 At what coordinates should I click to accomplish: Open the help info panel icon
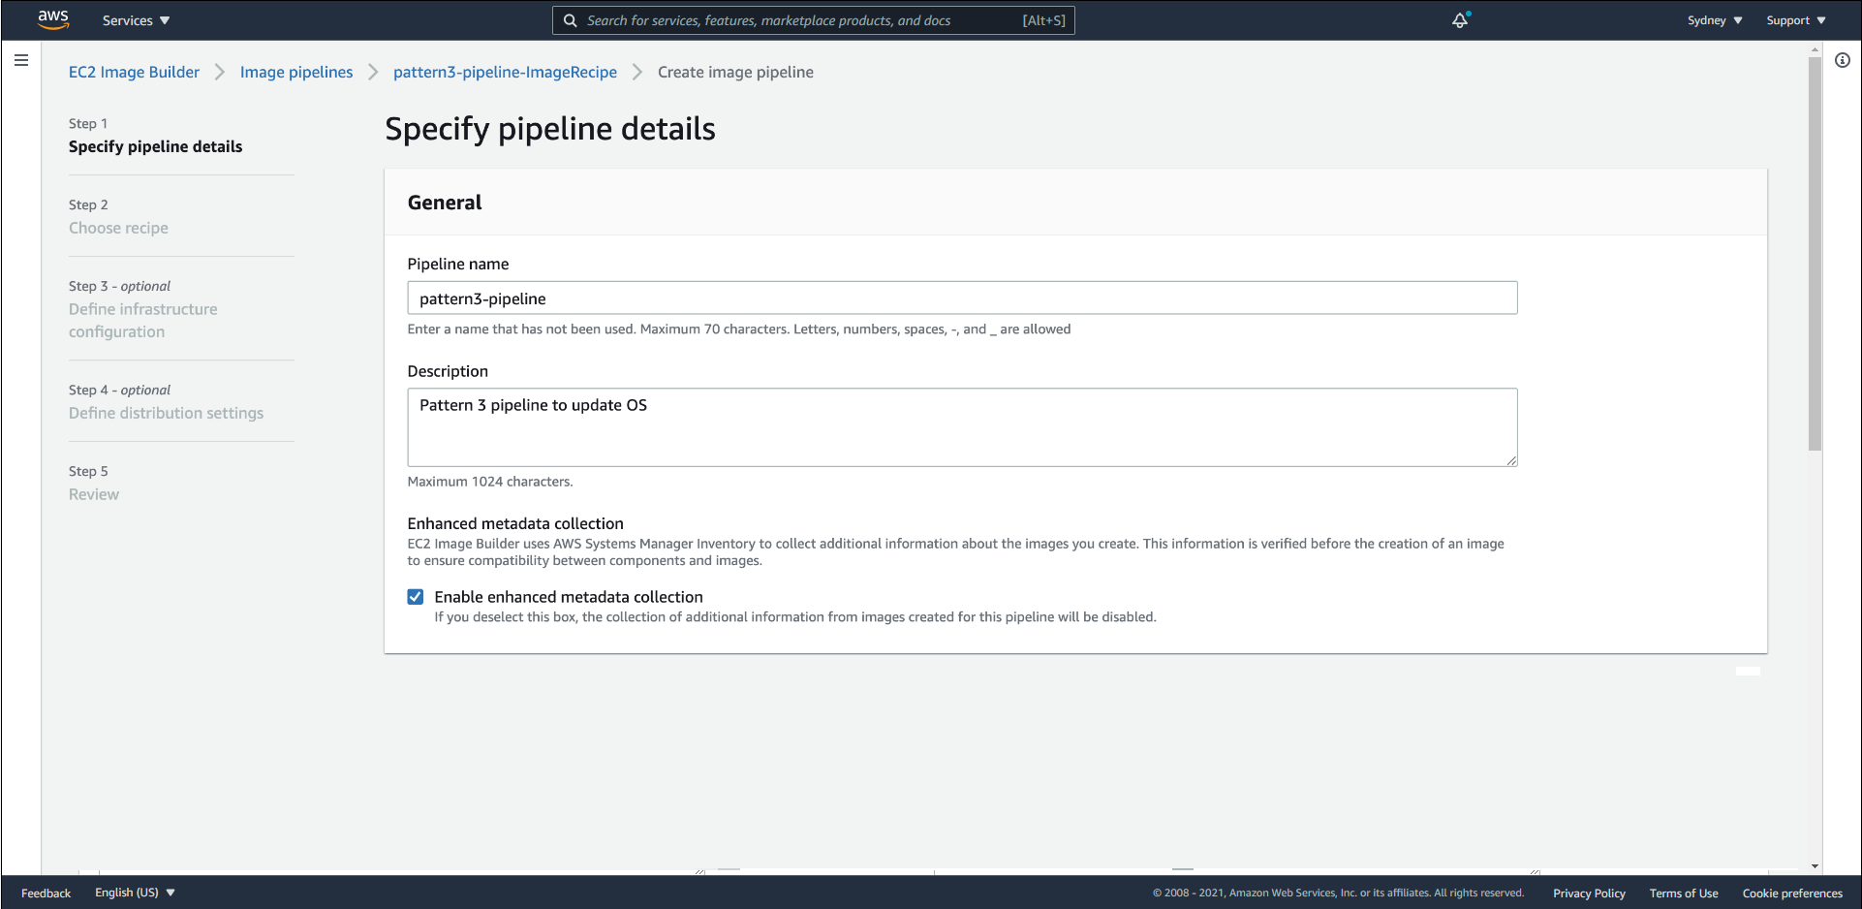tap(1844, 60)
